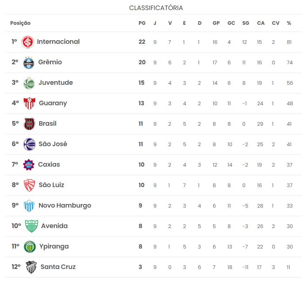
Task: Click the Santa Cruz black-and-white crest
Action: click(31, 267)
